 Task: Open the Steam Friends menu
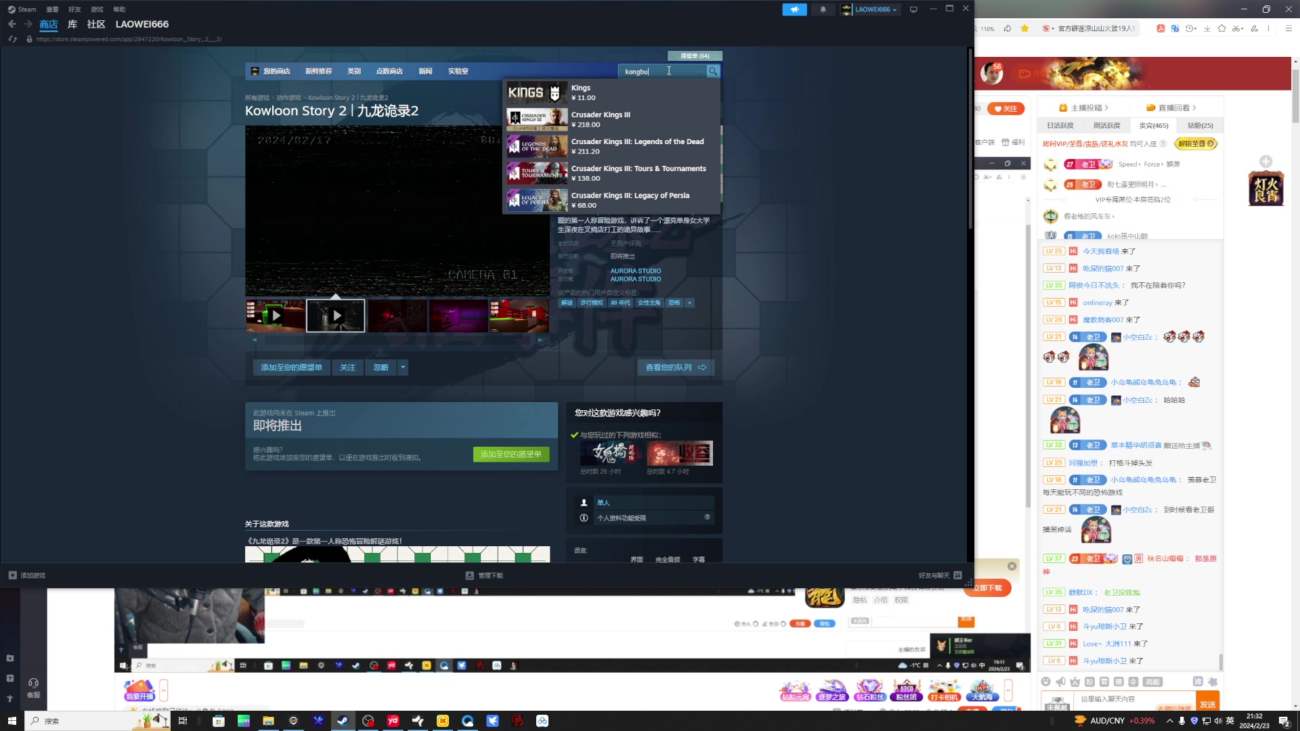pos(74,9)
